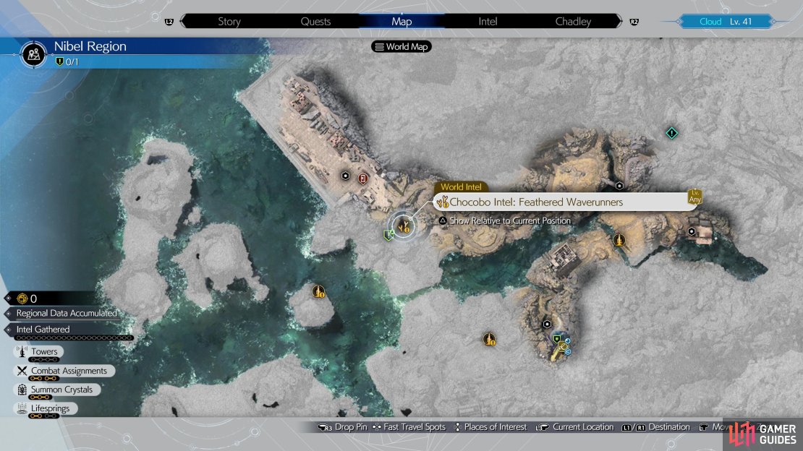Select the Summon Crystals category
Image resolution: width=803 pixels, height=451 pixels.
pos(57,390)
